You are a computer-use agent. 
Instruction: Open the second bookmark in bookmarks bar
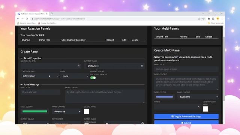tap(47, 23)
